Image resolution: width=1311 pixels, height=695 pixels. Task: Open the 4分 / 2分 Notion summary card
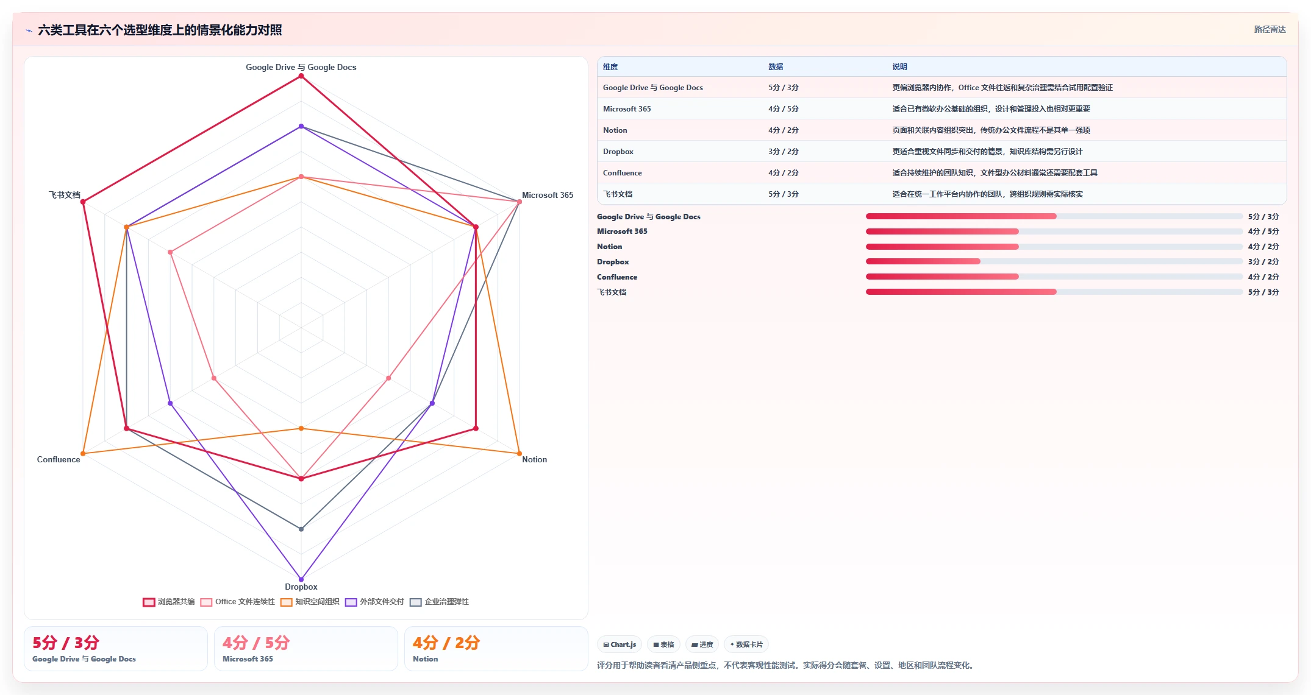(x=496, y=649)
